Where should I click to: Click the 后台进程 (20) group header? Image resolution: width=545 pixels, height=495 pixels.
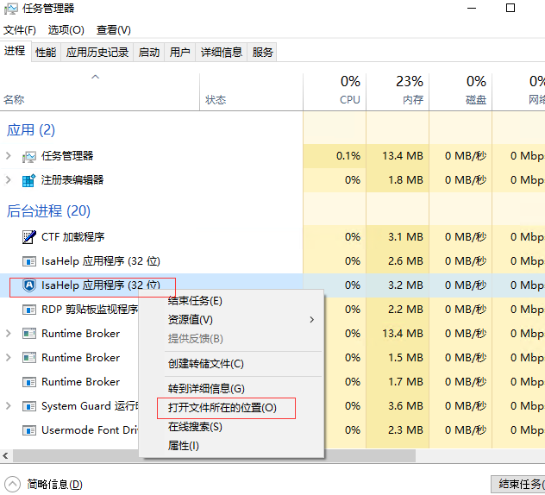48,211
